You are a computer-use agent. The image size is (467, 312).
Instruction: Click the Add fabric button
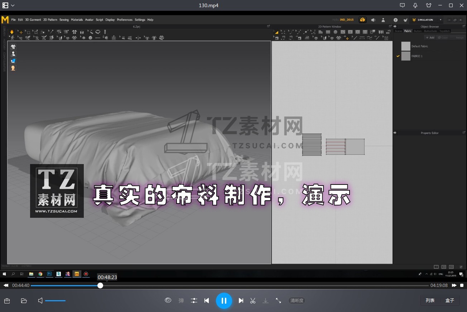click(x=430, y=37)
